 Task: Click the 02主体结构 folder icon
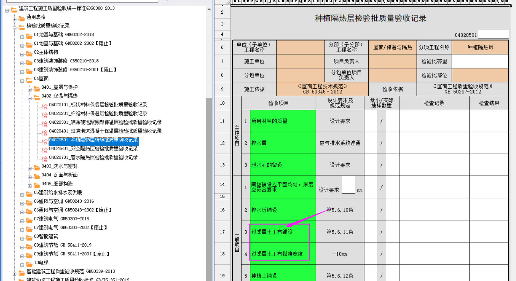click(x=29, y=54)
